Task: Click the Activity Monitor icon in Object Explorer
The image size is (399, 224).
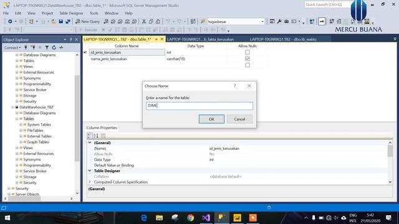Action: point(61,47)
